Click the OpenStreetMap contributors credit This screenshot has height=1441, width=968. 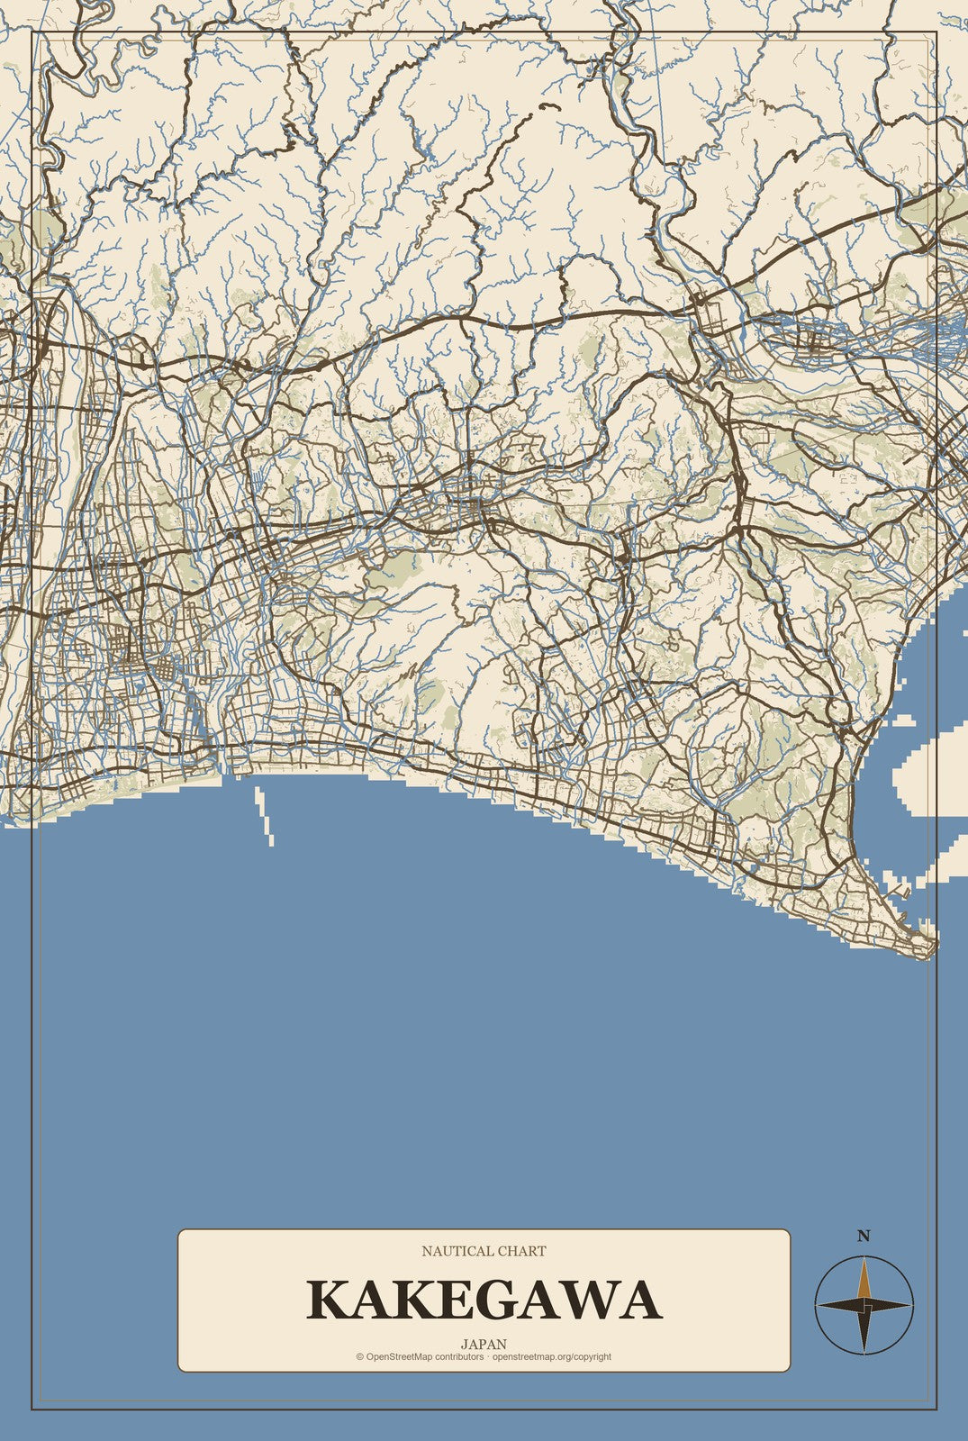tap(420, 1356)
